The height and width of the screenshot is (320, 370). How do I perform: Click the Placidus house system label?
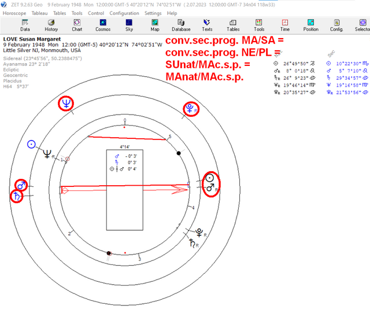pos(12,81)
